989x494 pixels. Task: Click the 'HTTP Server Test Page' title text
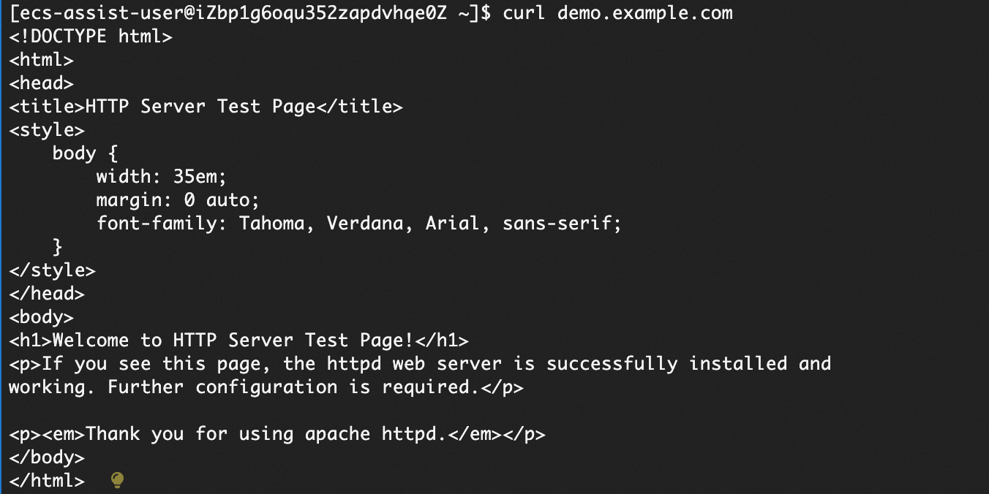[200, 107]
